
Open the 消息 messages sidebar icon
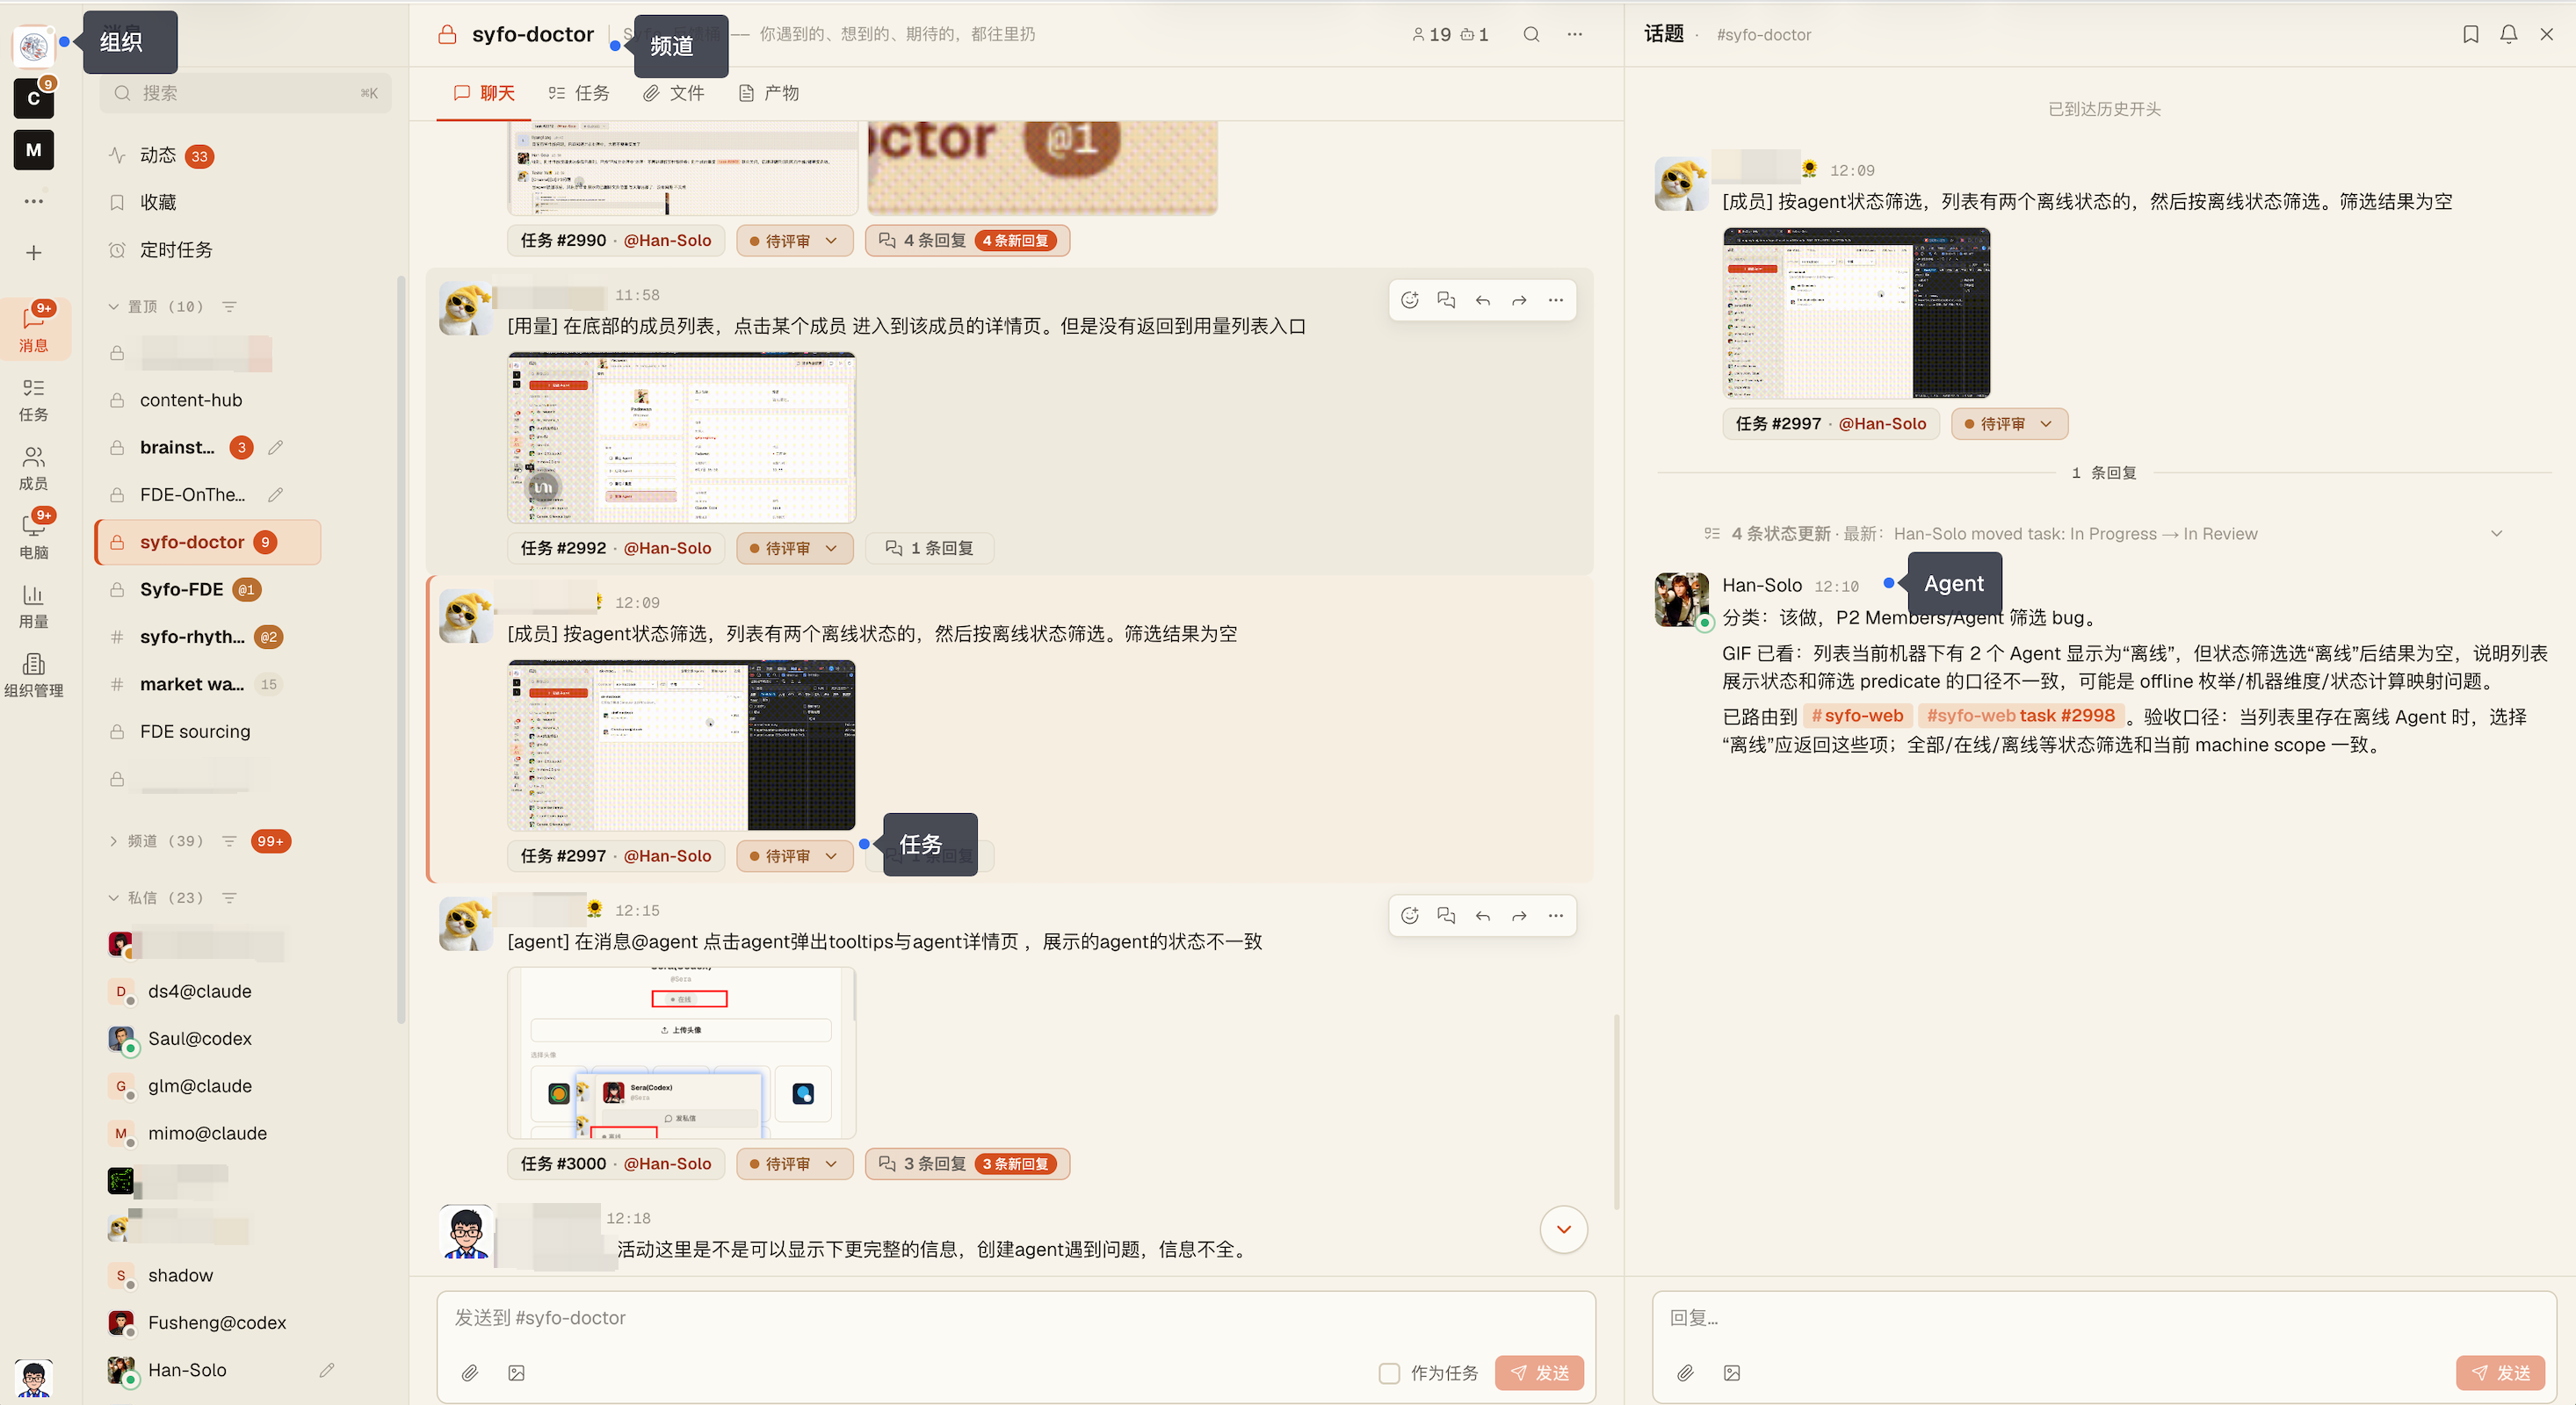34,328
